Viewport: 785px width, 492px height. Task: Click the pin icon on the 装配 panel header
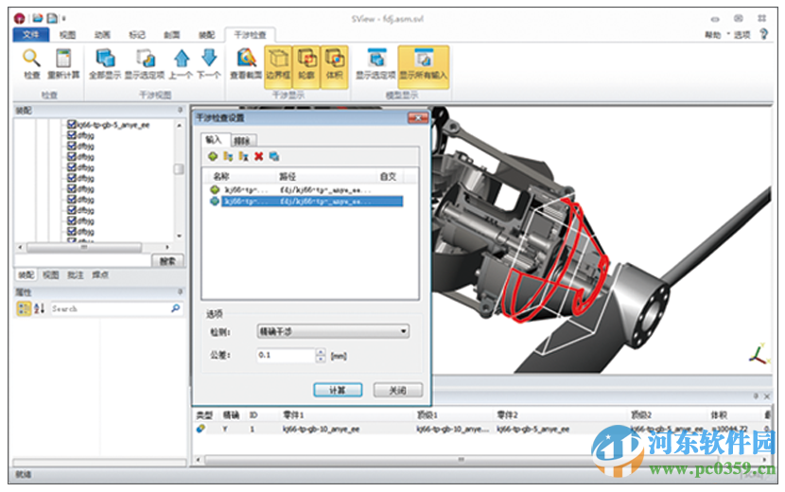click(181, 110)
